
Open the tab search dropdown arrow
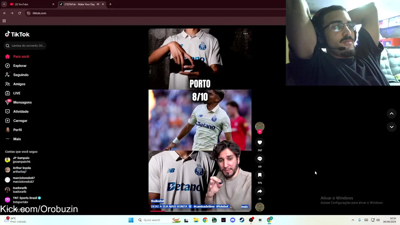click(x=4, y=4)
